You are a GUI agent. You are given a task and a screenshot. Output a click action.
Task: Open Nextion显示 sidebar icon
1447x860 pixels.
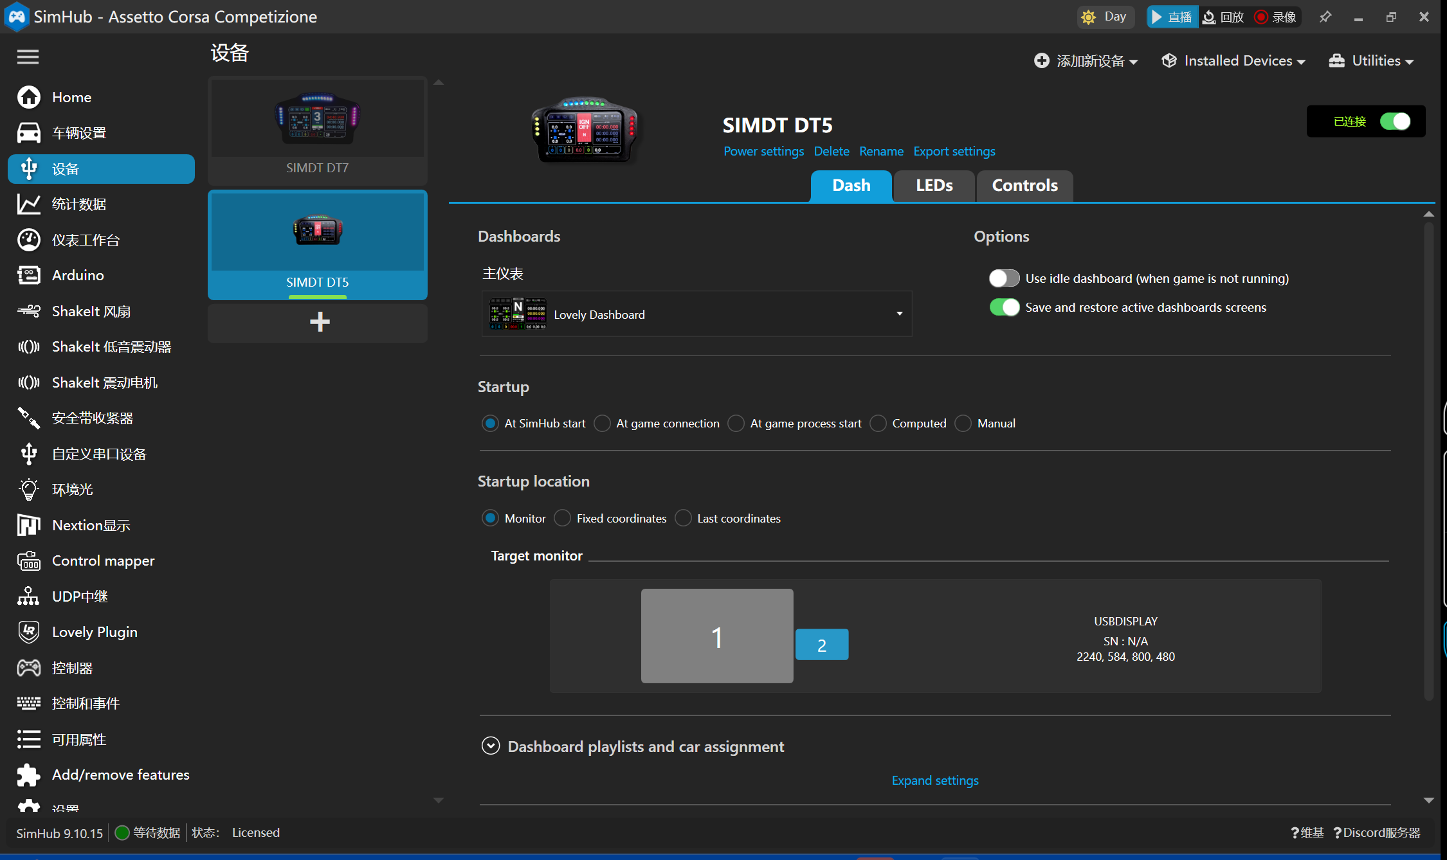click(x=29, y=525)
